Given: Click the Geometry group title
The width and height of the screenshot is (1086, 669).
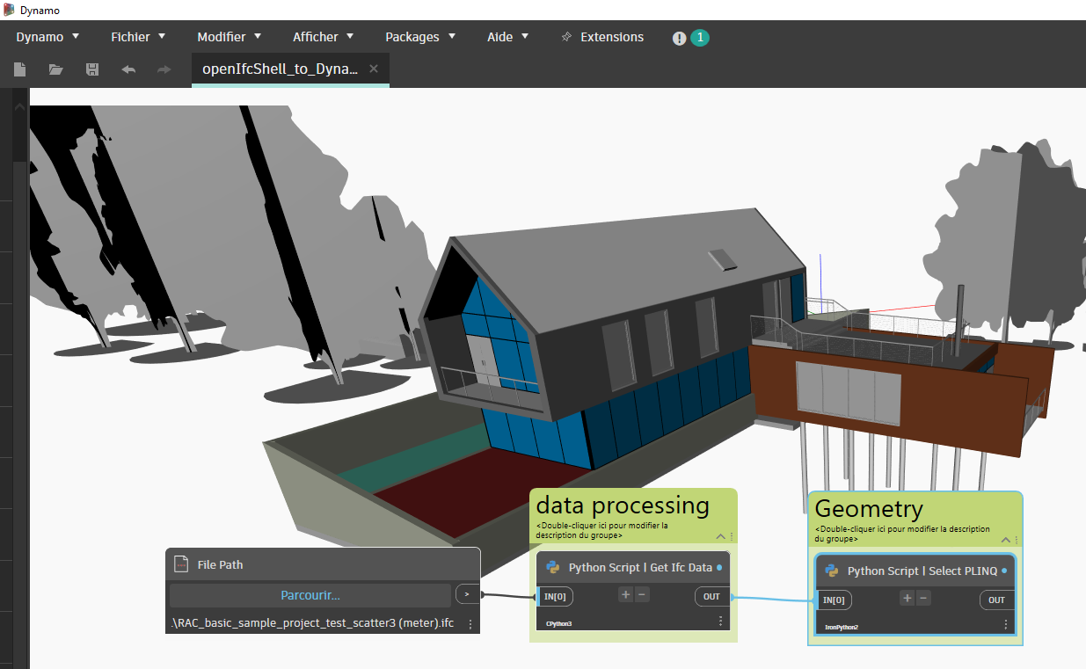Looking at the screenshot, I should (869, 508).
